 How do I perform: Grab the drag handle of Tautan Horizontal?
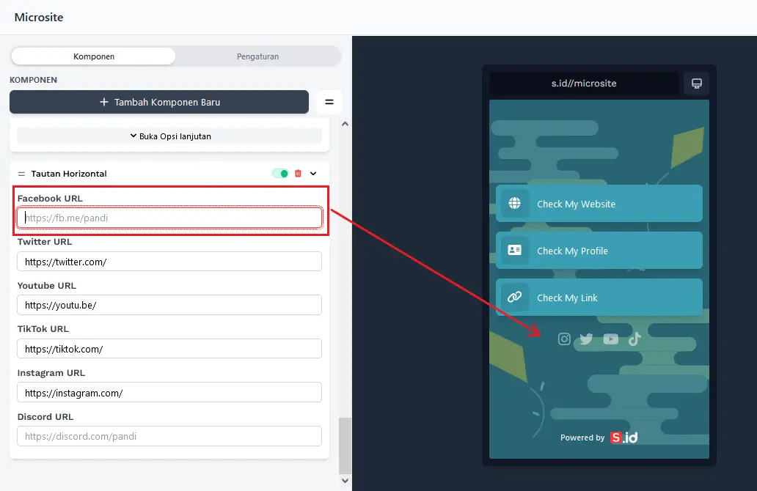[21, 174]
